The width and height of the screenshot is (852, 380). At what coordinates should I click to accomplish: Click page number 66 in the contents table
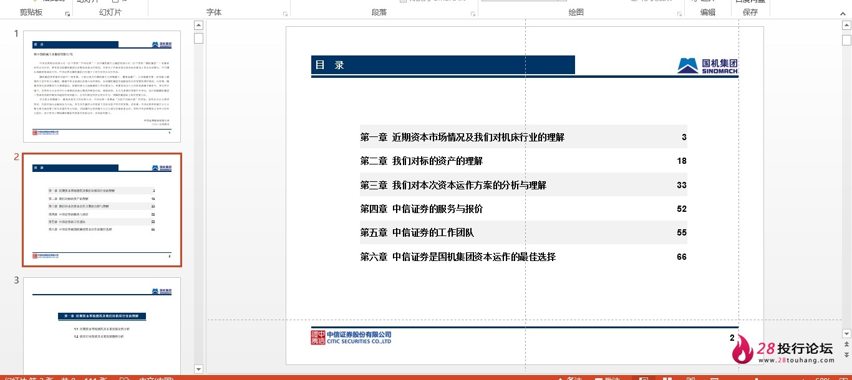pyautogui.click(x=682, y=257)
